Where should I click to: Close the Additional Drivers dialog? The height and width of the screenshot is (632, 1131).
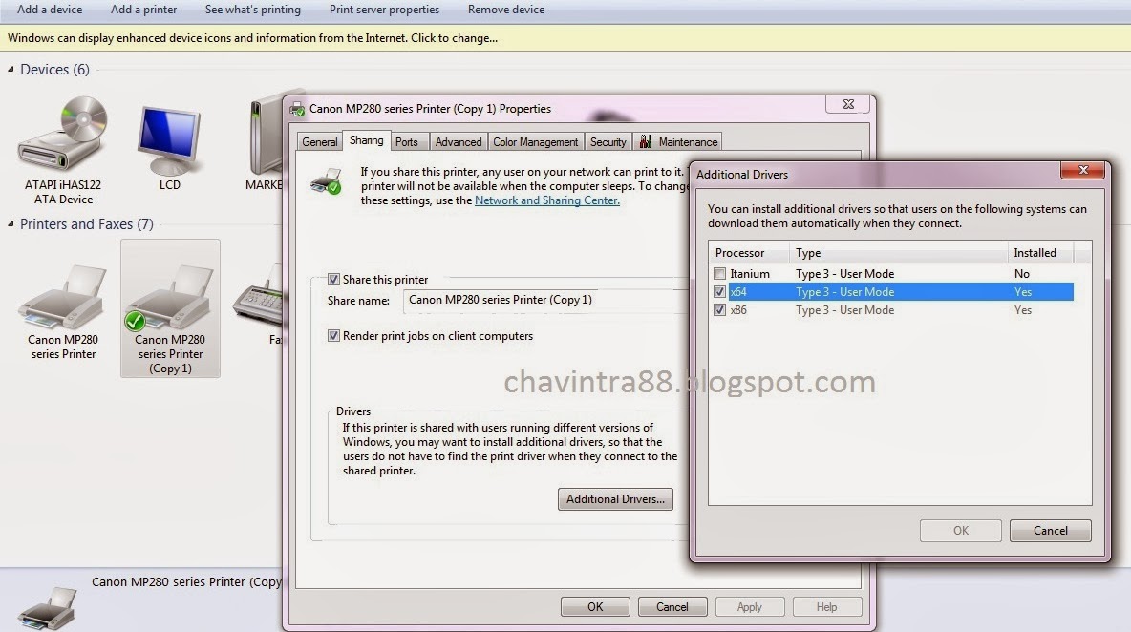pos(1082,170)
